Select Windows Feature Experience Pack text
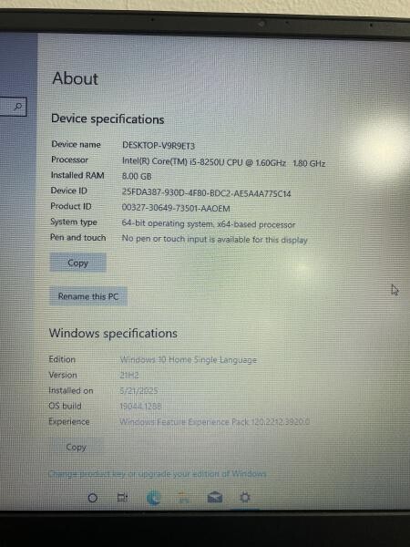Image resolution: width=410 pixels, height=547 pixels. pyautogui.click(x=214, y=422)
